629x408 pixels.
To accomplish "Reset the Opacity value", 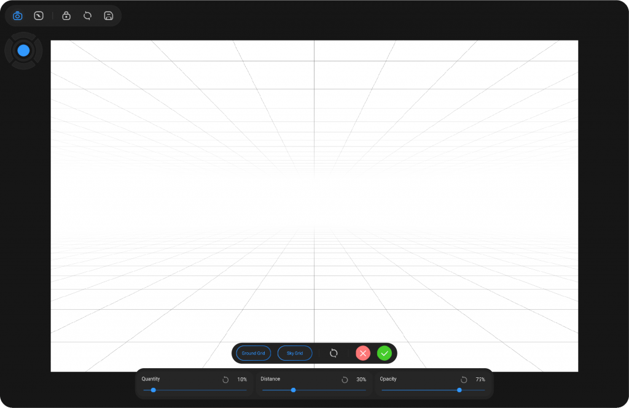I will pyautogui.click(x=464, y=380).
